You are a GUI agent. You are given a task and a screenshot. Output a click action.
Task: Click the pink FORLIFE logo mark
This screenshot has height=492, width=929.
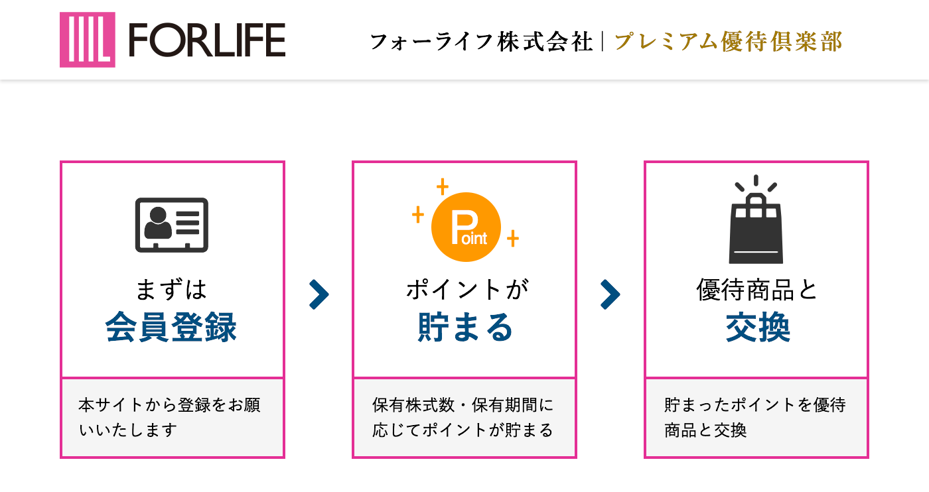(x=88, y=40)
